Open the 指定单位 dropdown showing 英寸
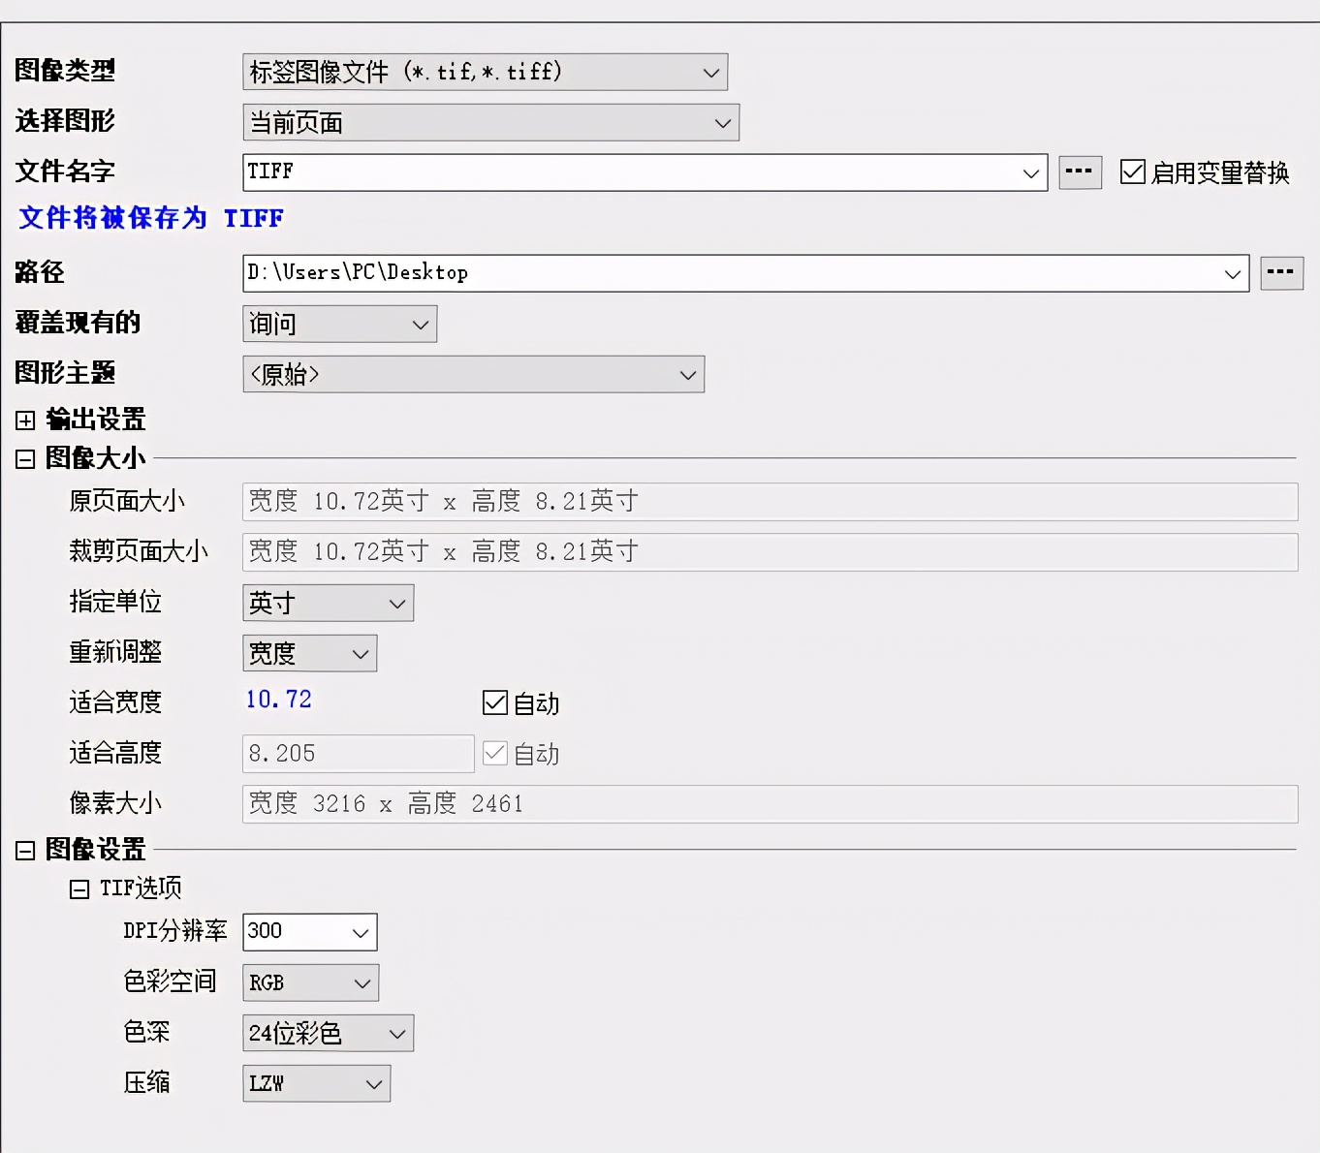Image resolution: width=1320 pixels, height=1153 pixels. coord(328,603)
